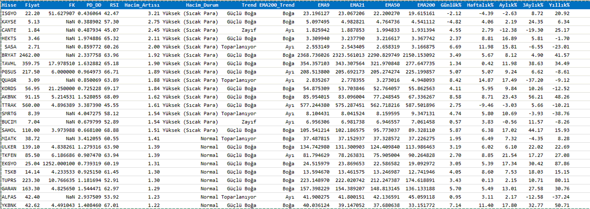Click BRYAT price value 2462.00
Viewport: 590px width, 209px height.
coord(30,54)
